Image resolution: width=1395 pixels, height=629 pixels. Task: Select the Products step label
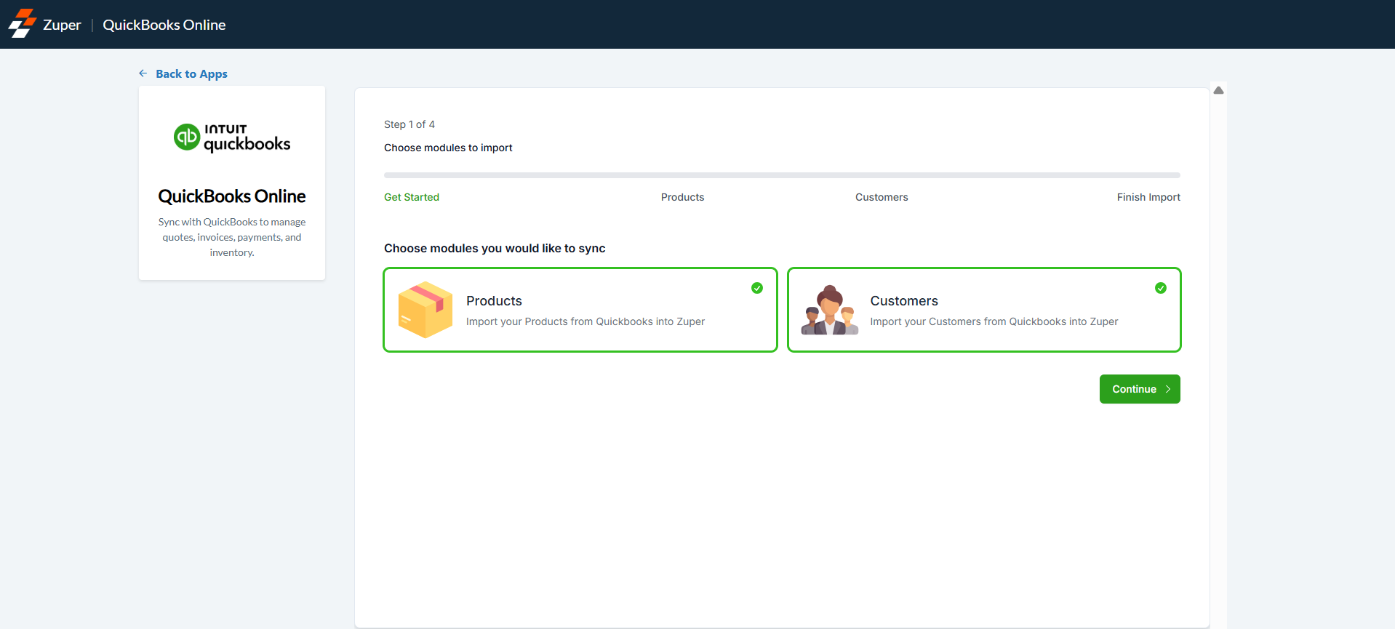pyautogui.click(x=682, y=197)
